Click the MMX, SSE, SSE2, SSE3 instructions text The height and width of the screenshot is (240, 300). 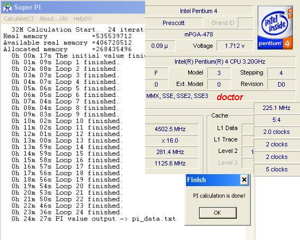pyautogui.click(x=177, y=96)
